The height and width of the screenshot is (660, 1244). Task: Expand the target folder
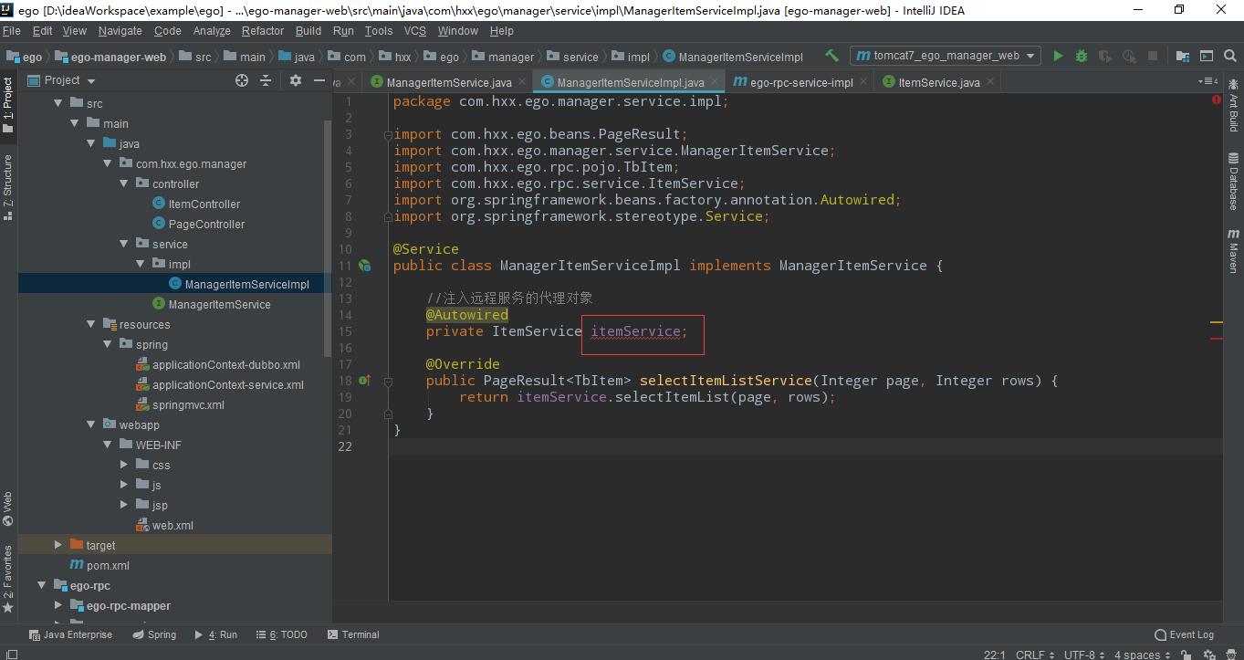click(59, 545)
